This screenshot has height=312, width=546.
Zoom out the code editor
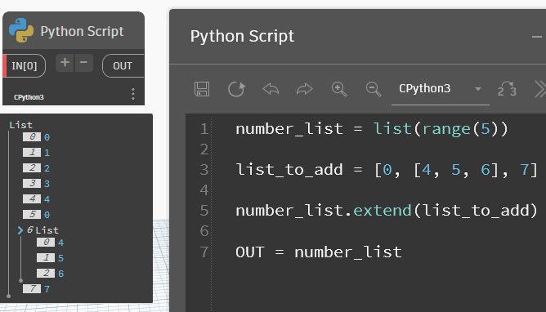pos(374,89)
